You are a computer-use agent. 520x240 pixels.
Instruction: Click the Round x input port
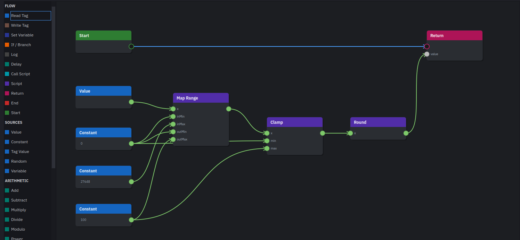(x=350, y=133)
